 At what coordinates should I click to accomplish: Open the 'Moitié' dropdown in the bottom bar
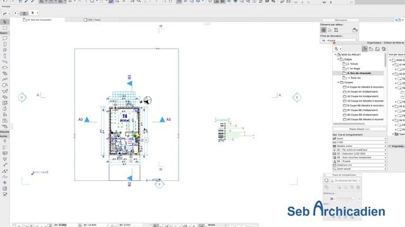click(217, 225)
